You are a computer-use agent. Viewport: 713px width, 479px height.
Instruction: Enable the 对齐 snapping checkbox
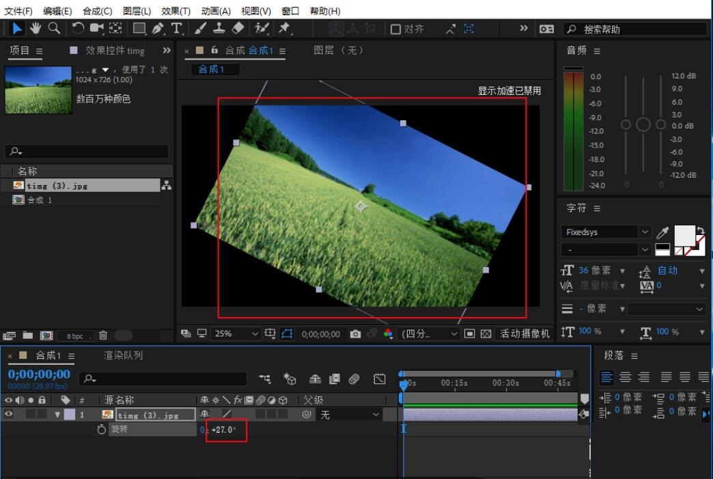pos(395,29)
